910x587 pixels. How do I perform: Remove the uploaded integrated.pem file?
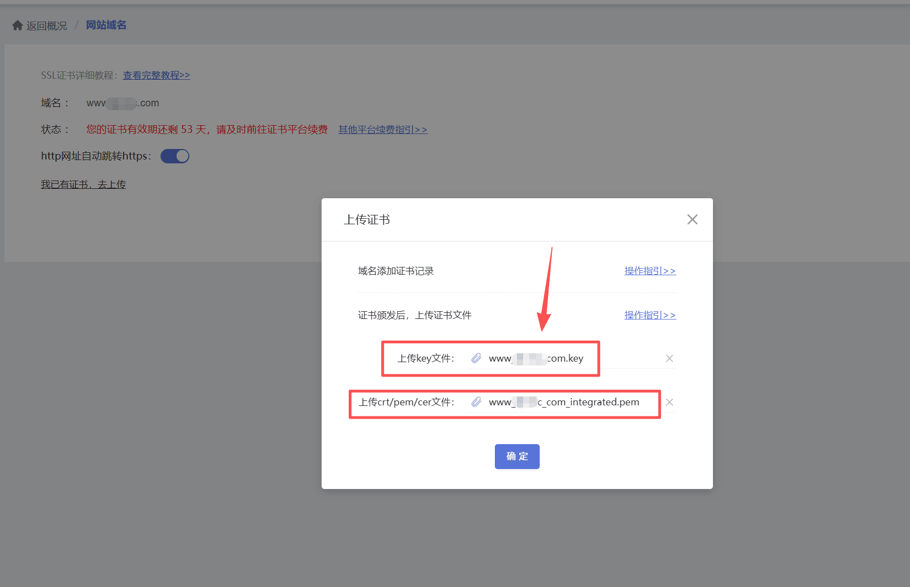(x=669, y=402)
